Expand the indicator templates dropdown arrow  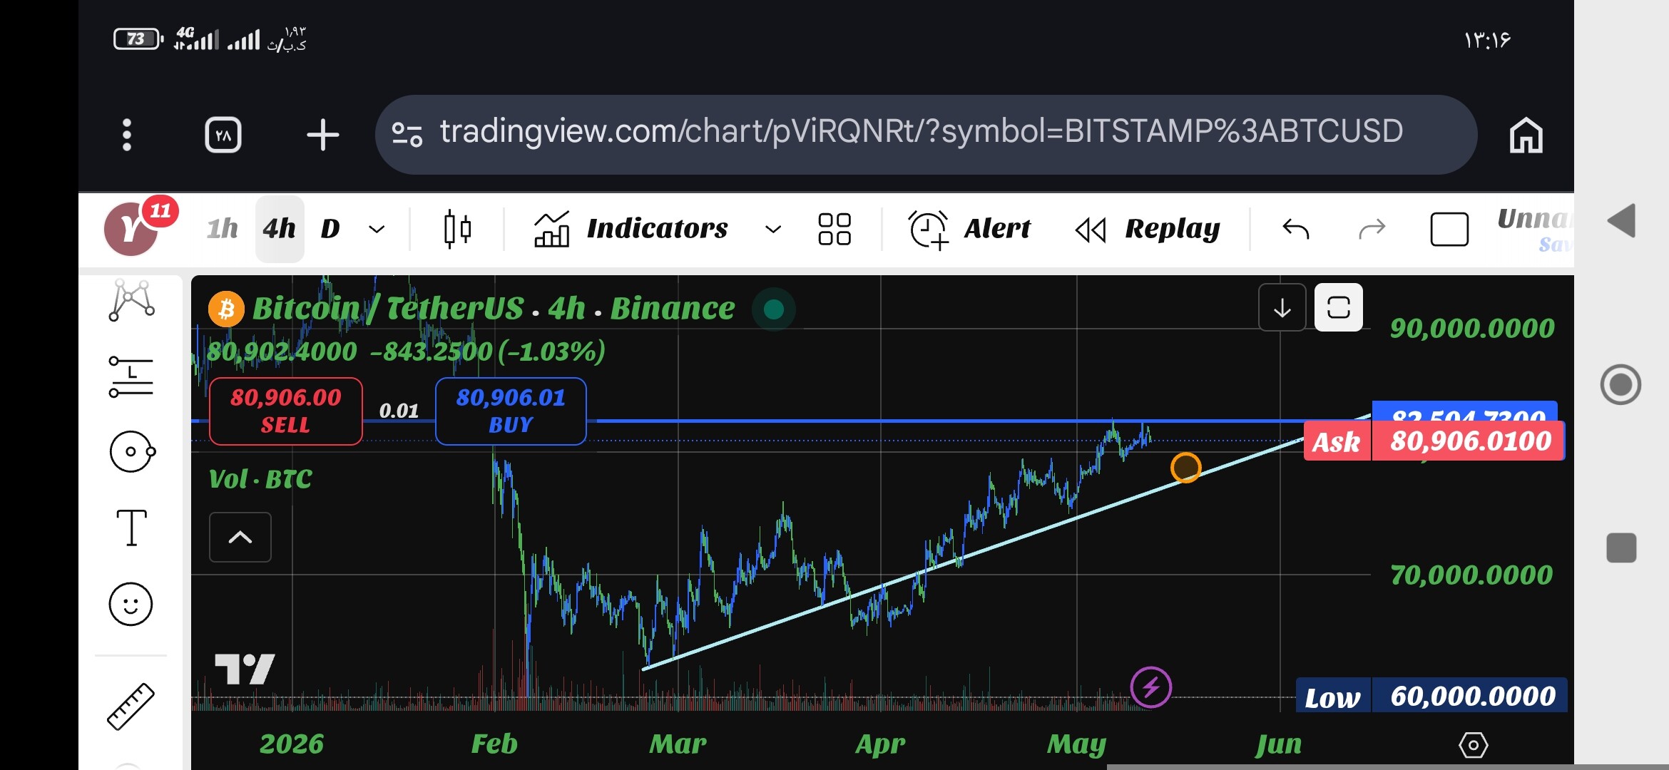click(772, 229)
